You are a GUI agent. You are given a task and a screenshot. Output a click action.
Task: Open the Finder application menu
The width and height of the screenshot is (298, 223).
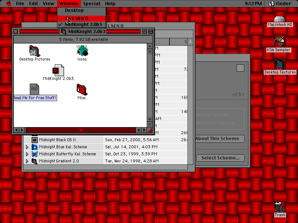[x=280, y=3]
